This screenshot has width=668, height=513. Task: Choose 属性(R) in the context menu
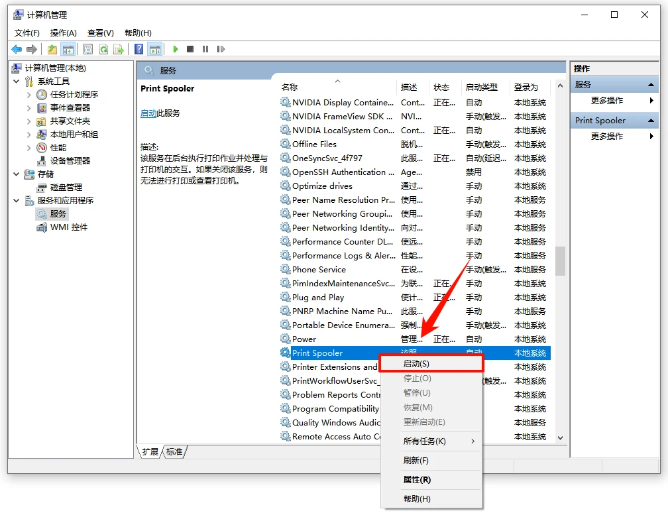[x=431, y=480]
